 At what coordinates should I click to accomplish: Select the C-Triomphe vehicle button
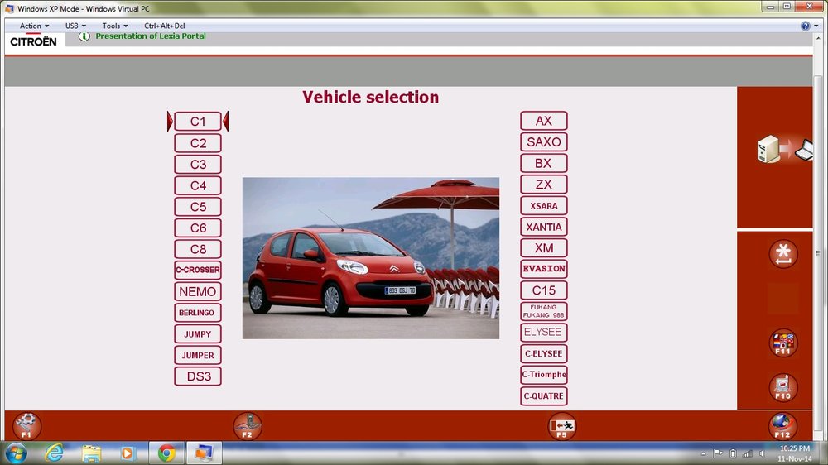click(544, 375)
